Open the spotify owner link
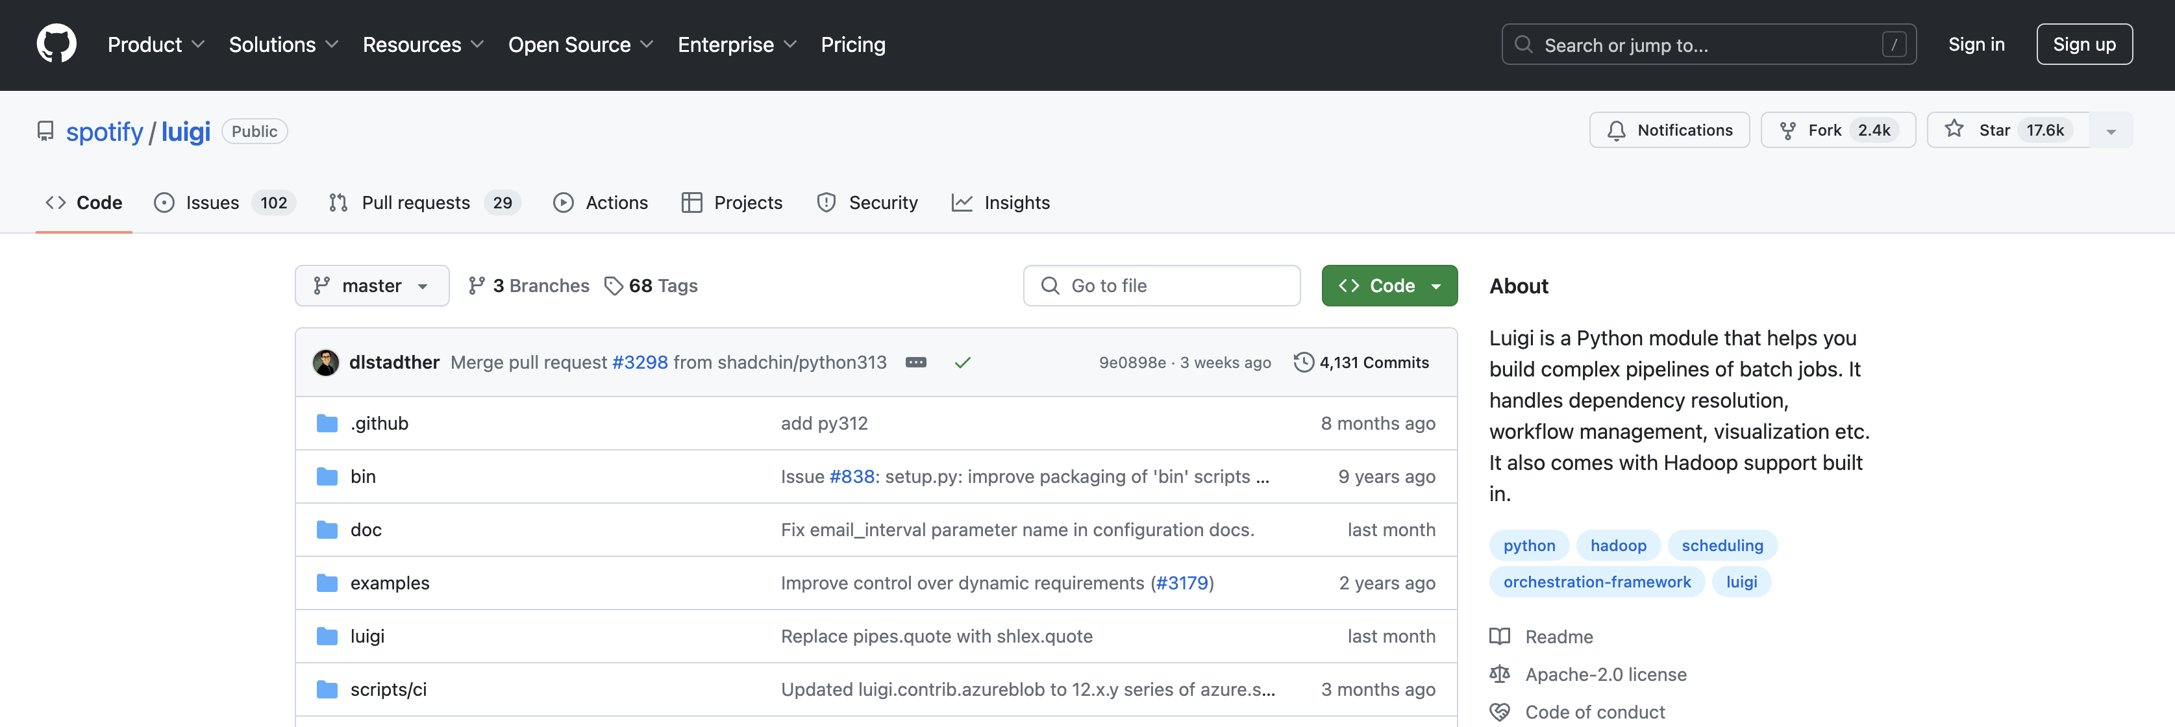This screenshot has width=2175, height=727. point(105,132)
